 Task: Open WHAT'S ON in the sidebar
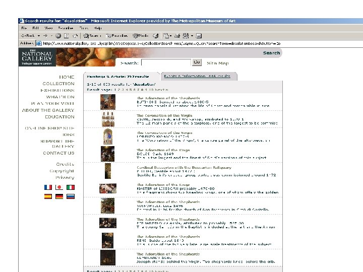click(x=60, y=97)
